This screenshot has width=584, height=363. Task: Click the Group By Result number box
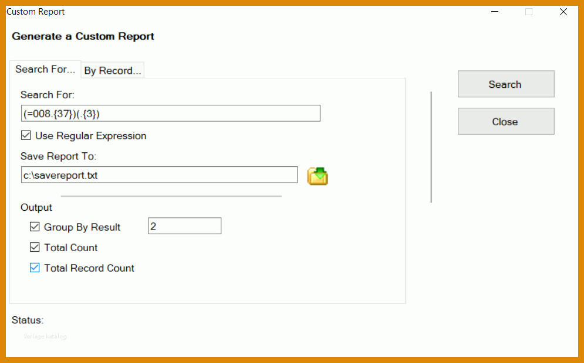coord(185,226)
